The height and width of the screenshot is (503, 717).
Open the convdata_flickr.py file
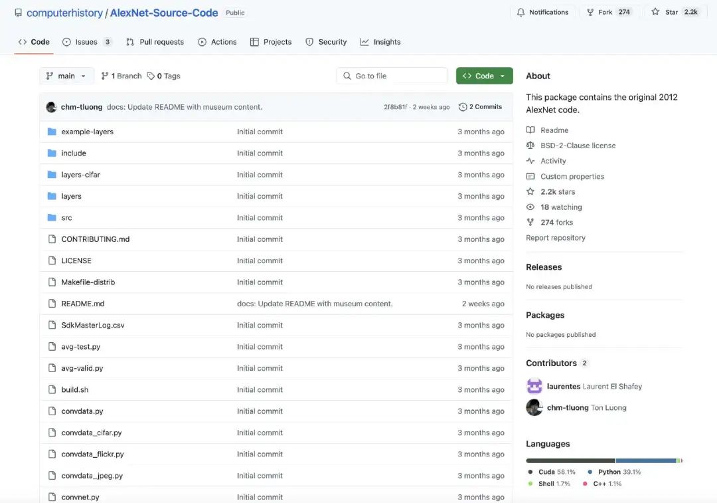92,454
